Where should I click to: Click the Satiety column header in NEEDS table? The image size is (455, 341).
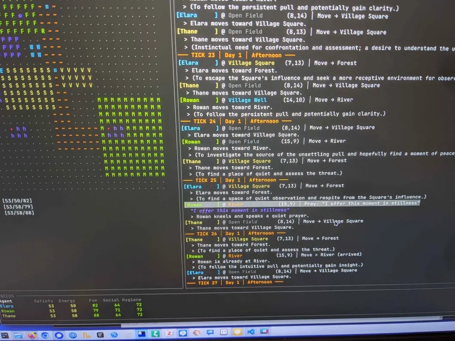click(43, 301)
